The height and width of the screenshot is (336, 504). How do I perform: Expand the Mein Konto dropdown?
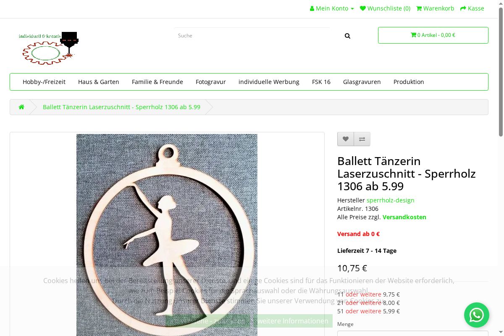[332, 8]
